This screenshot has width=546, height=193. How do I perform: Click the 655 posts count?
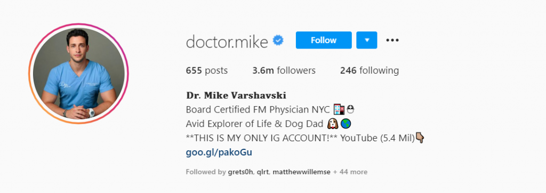(x=207, y=71)
